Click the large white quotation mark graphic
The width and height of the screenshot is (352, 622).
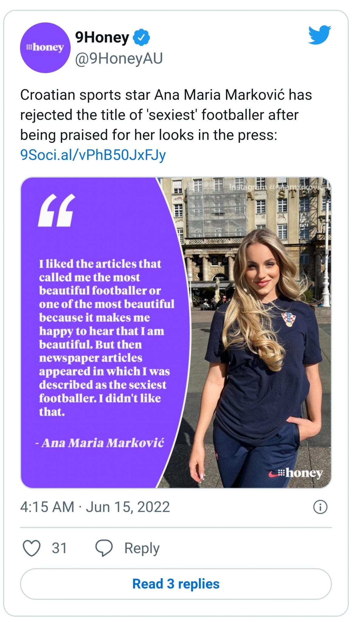tap(57, 210)
